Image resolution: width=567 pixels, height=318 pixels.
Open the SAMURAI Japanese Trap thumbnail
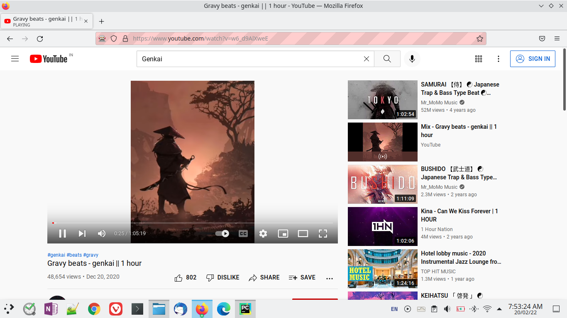pos(383,100)
